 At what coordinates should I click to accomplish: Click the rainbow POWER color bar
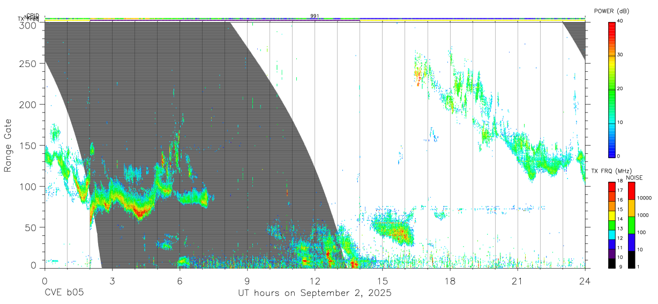612,89
